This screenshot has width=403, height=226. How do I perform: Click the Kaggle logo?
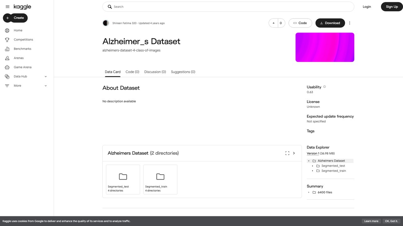[x=22, y=7]
